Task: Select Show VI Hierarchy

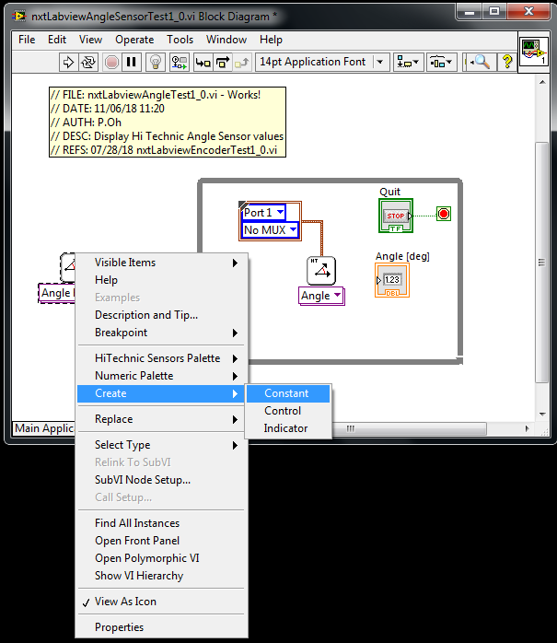Action: point(162,576)
